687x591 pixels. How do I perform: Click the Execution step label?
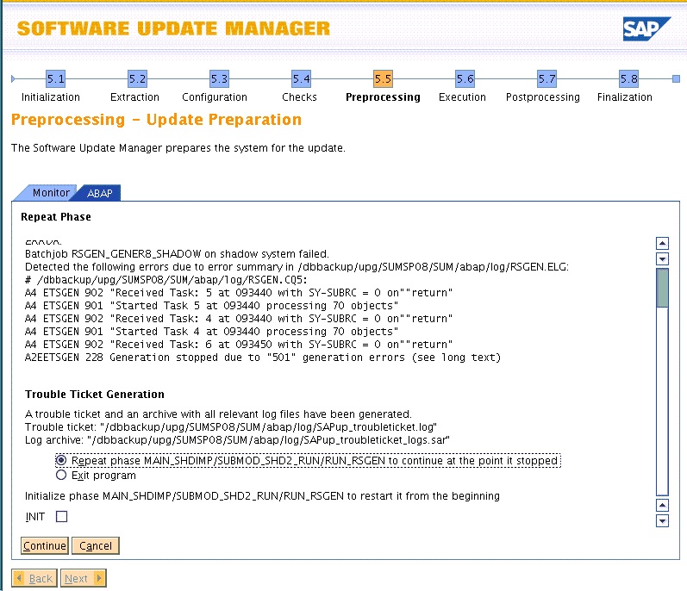[462, 97]
